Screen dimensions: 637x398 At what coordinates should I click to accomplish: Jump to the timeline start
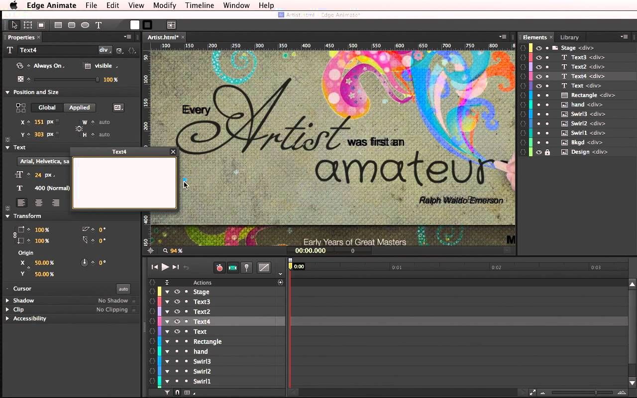coord(155,267)
